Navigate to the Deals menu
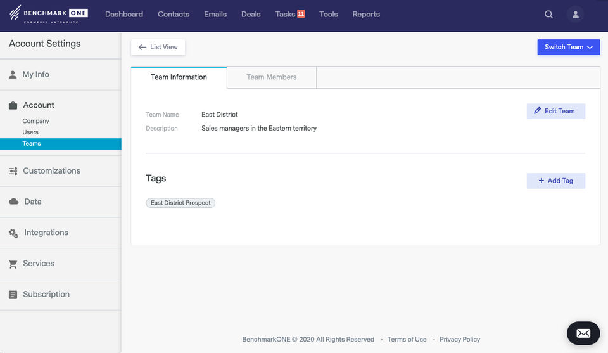Viewport: 608px width, 353px height. (251, 15)
